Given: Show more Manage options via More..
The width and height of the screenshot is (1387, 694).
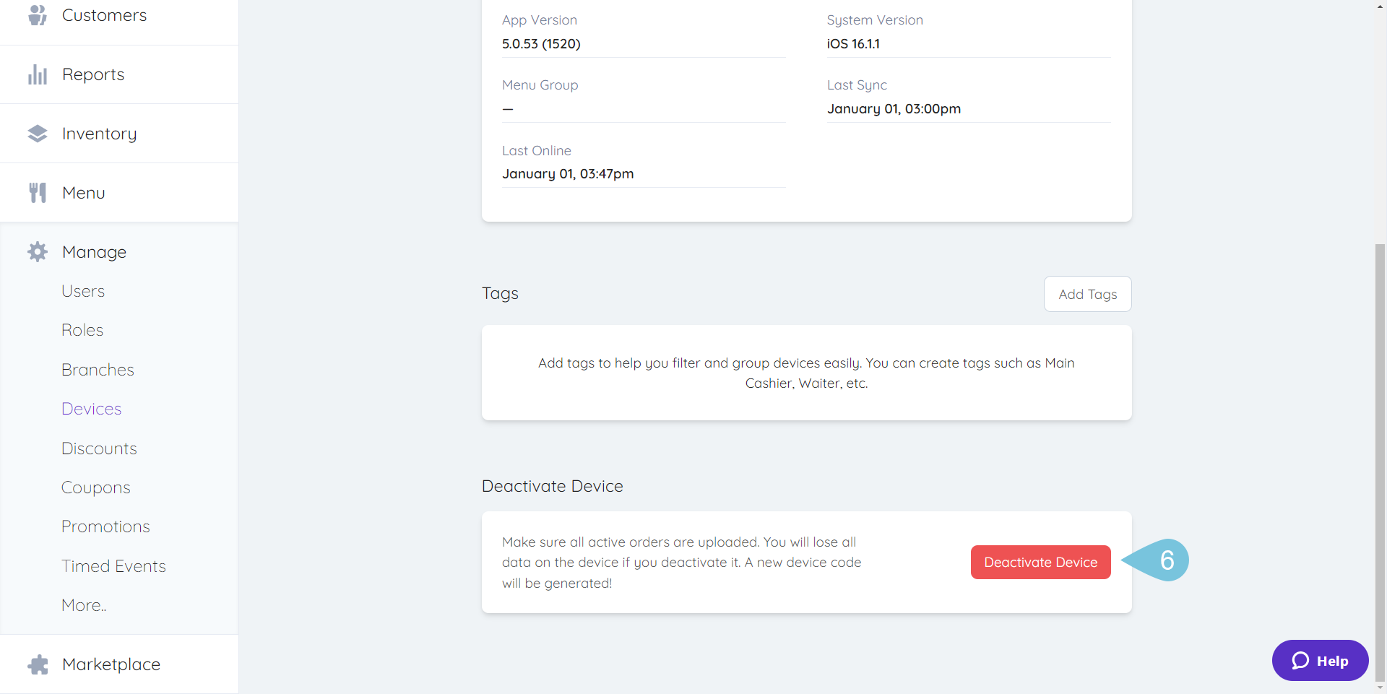Looking at the screenshot, I should point(84,605).
